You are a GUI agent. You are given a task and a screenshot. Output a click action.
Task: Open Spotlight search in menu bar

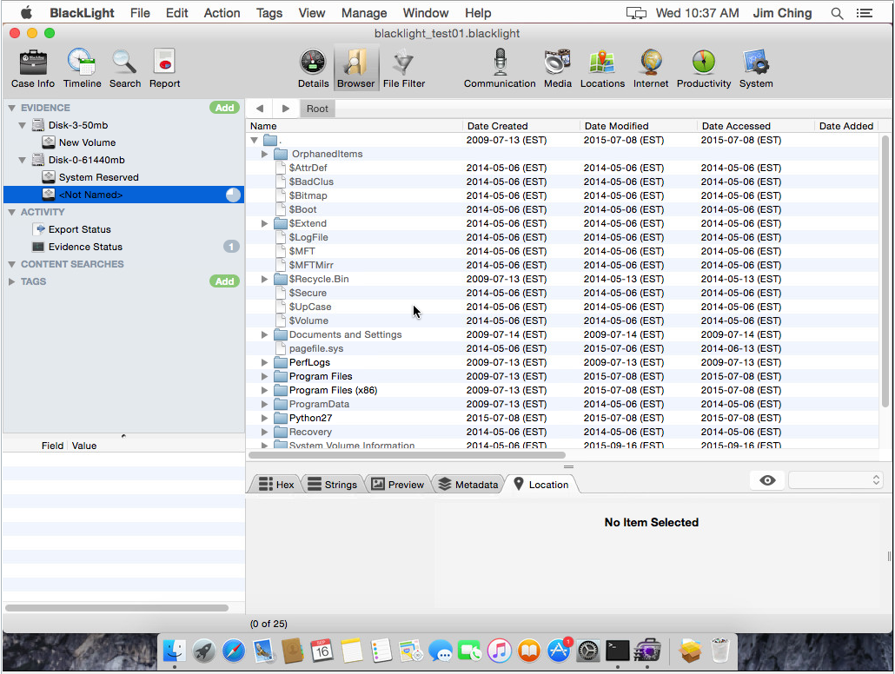[837, 13]
